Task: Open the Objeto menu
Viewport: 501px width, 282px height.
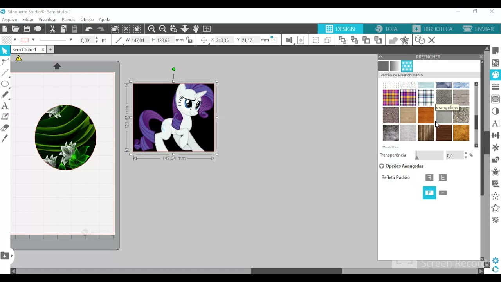Action: point(87,19)
